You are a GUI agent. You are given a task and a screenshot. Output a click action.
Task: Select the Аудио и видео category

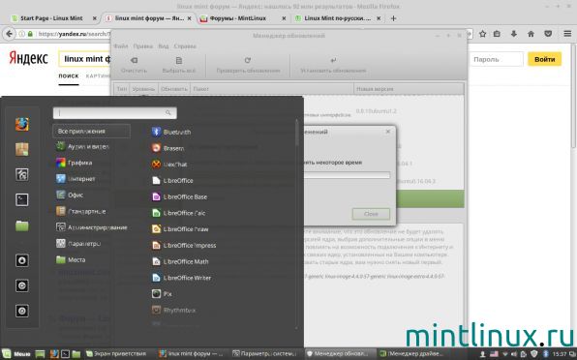pos(82,146)
